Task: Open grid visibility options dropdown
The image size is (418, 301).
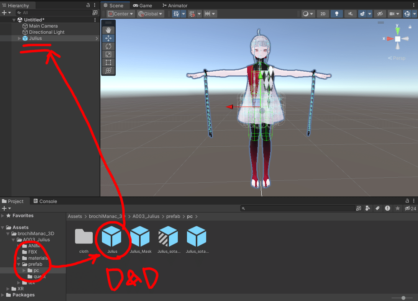Action: [184, 14]
